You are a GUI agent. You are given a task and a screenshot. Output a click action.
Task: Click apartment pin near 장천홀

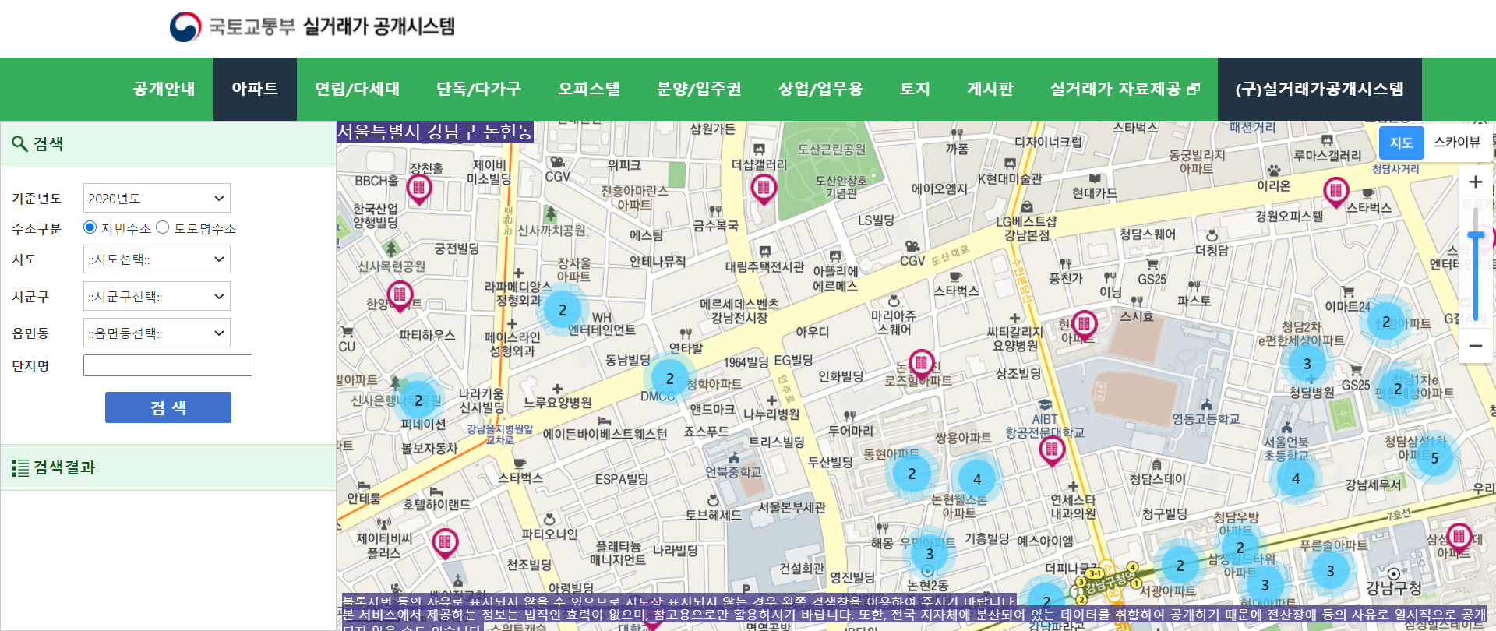[419, 189]
